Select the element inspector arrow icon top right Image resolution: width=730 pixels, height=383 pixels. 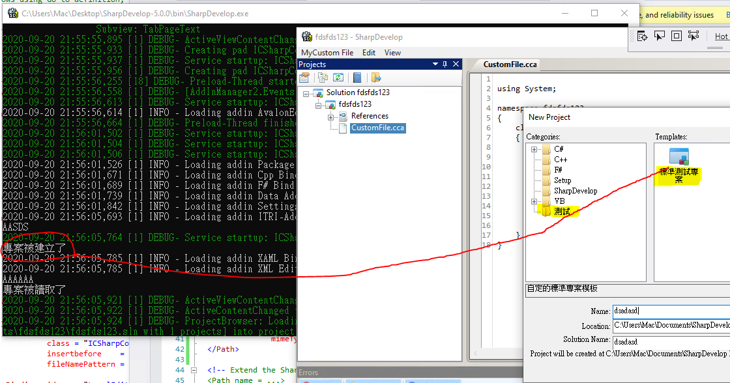660,35
